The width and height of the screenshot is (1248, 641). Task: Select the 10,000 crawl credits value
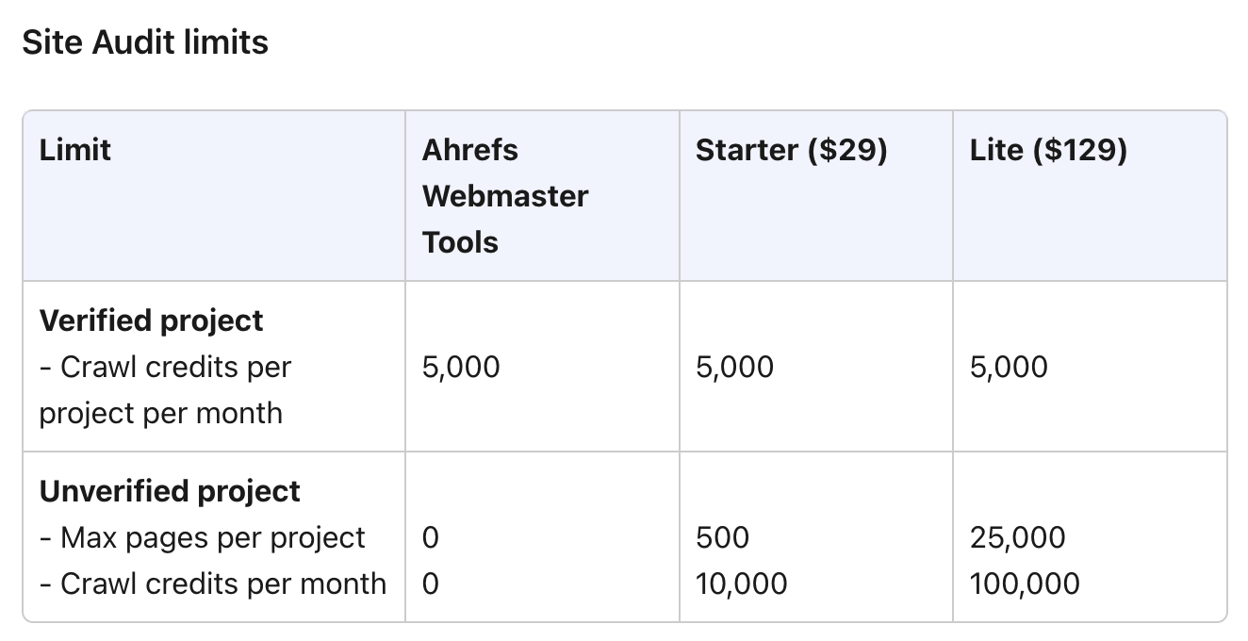pyautogui.click(x=741, y=583)
